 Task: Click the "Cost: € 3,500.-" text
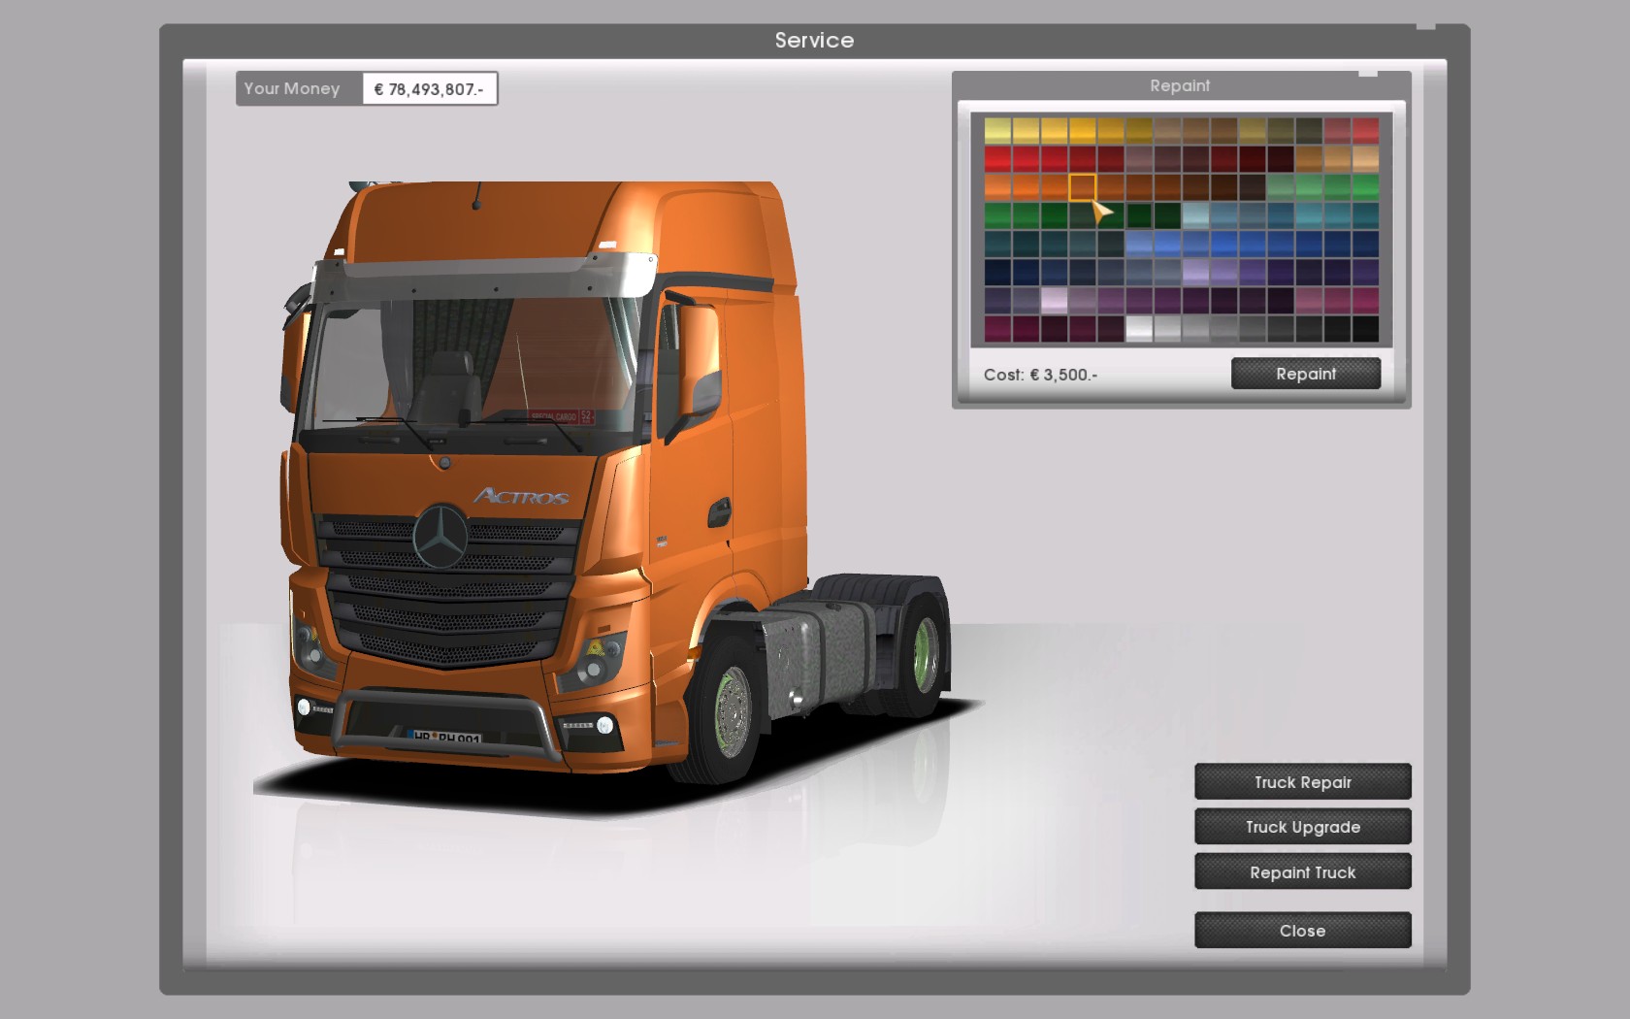click(1041, 375)
